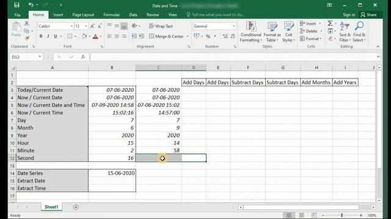Click the Copy icon in Clipboard group

(26, 31)
